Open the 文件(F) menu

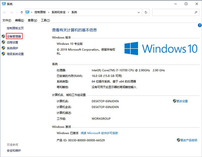[7, 20]
